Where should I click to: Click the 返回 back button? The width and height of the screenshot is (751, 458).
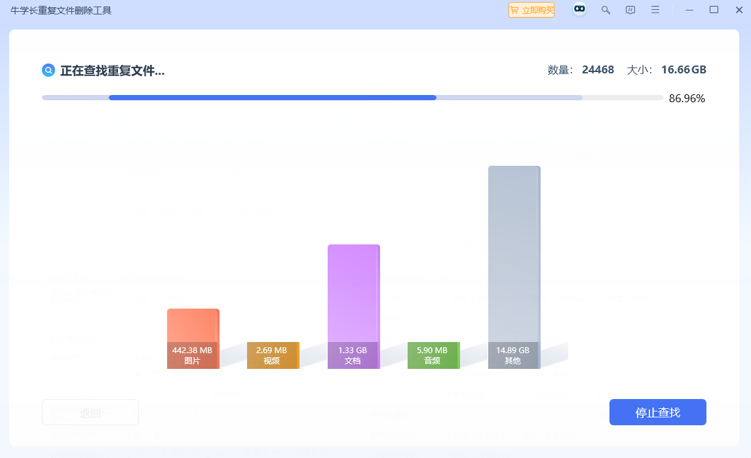(x=90, y=412)
